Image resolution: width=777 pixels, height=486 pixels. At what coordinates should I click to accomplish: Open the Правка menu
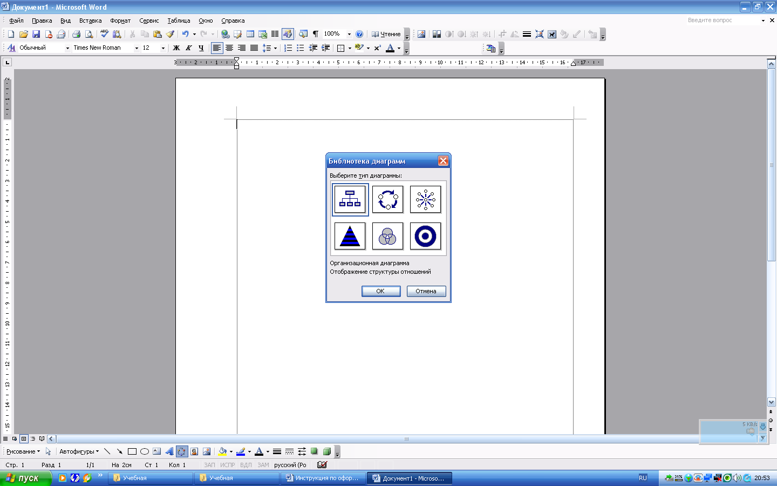(x=42, y=21)
